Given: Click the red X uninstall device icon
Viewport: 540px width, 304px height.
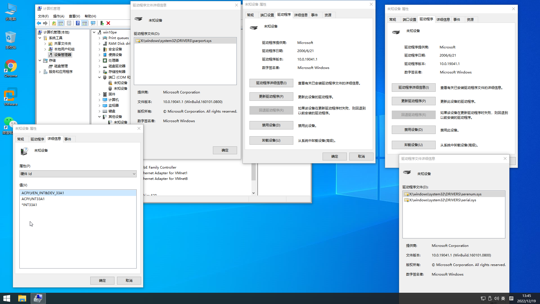Looking at the screenshot, I should 108,23.
